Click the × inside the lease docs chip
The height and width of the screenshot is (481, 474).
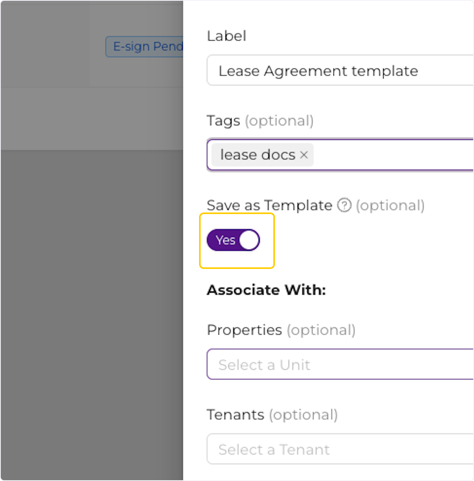(x=304, y=155)
